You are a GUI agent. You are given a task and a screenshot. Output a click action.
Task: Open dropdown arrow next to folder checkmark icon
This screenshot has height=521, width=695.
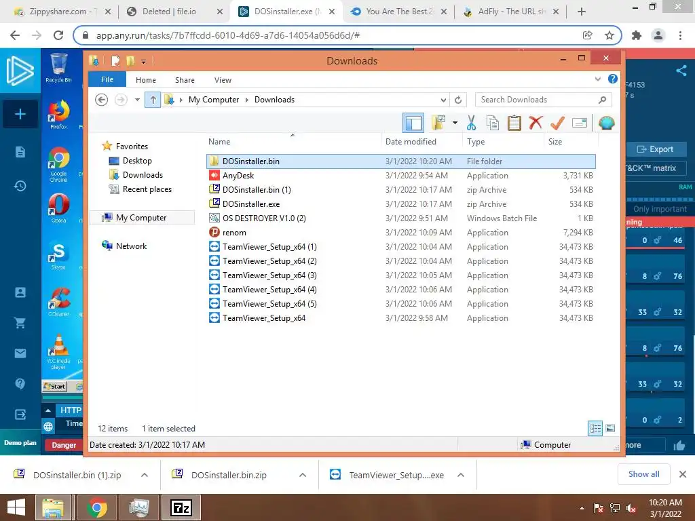455,123
